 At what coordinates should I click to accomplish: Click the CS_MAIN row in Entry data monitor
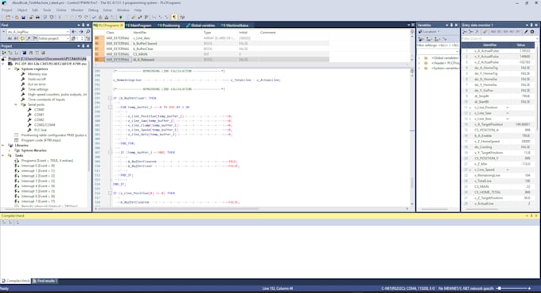[x=499, y=186]
